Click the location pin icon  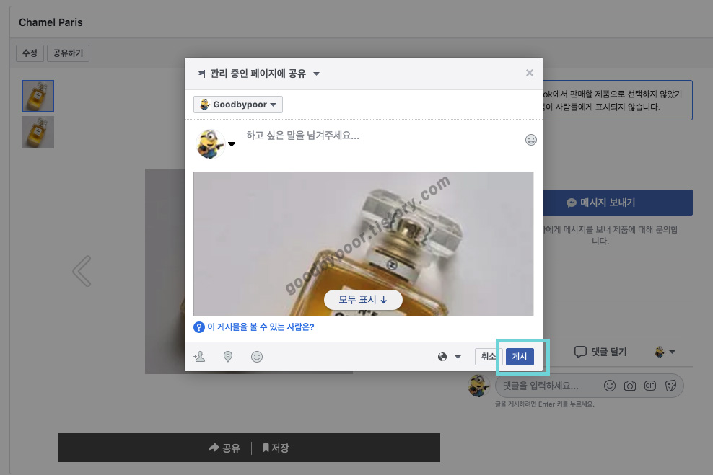pyautogui.click(x=228, y=357)
